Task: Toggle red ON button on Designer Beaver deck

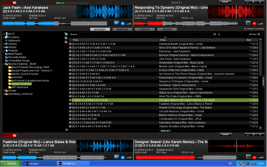Action: click(x=254, y=157)
